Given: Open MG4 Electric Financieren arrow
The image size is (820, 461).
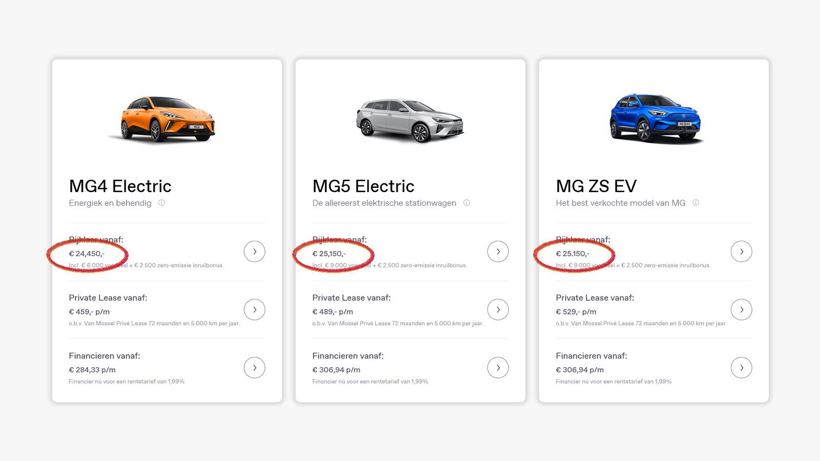Looking at the screenshot, I should click(x=254, y=367).
